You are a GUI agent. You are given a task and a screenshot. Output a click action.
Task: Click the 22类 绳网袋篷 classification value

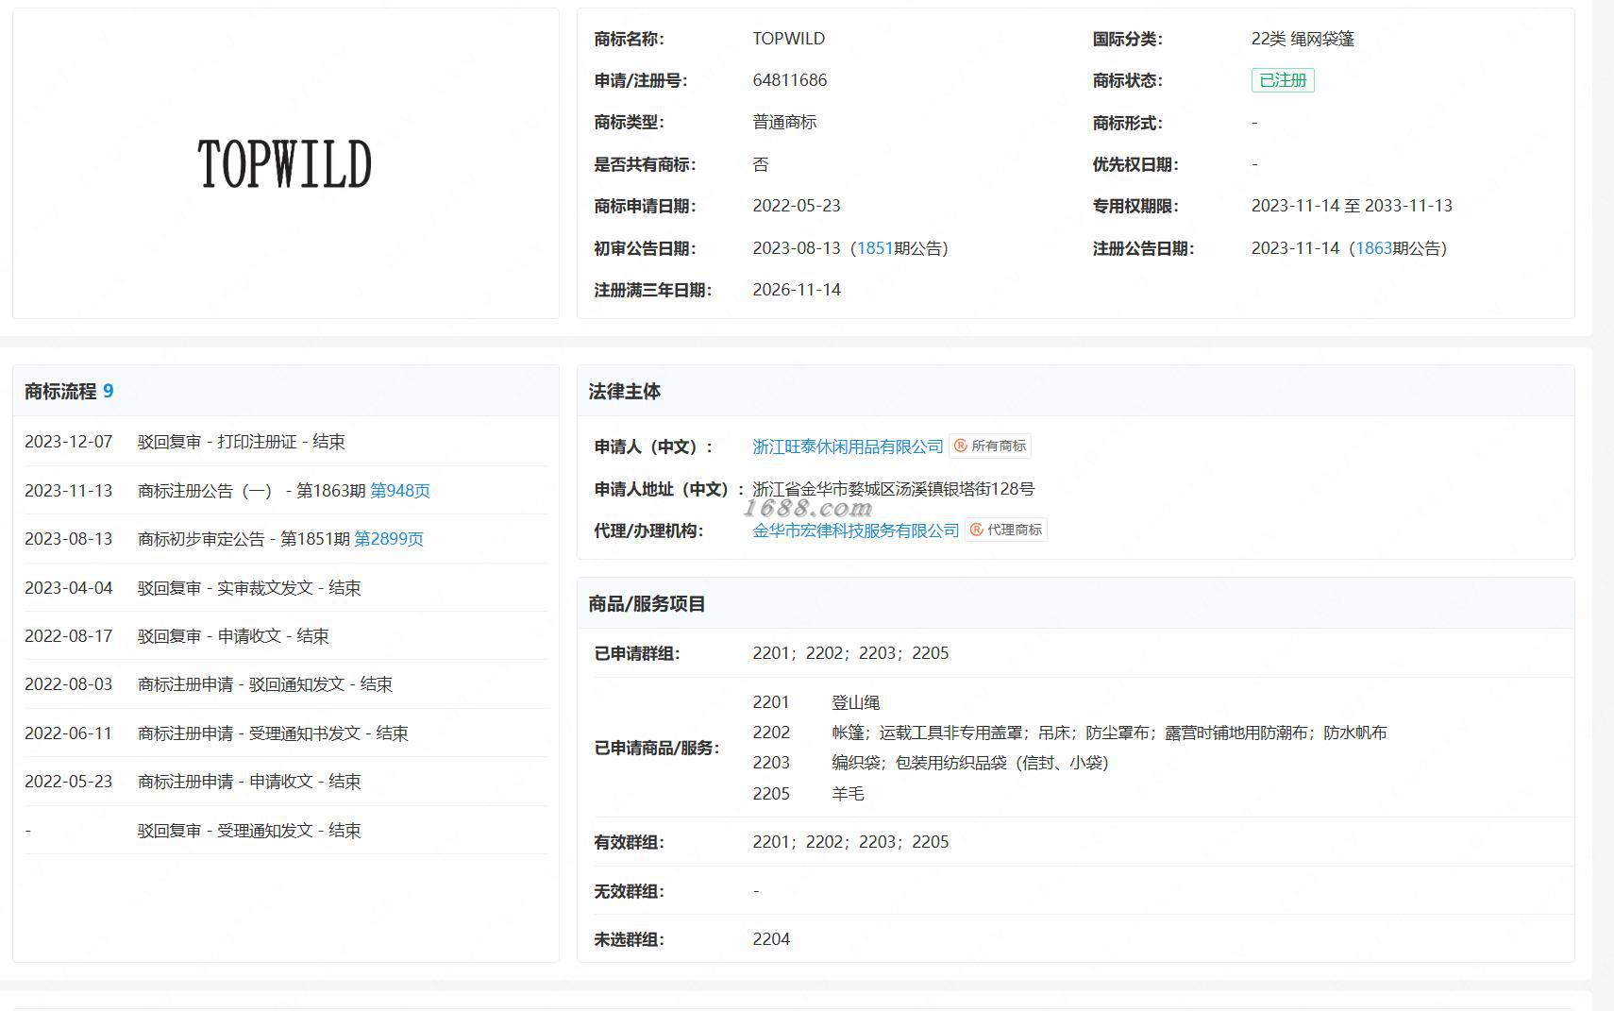point(1303,39)
